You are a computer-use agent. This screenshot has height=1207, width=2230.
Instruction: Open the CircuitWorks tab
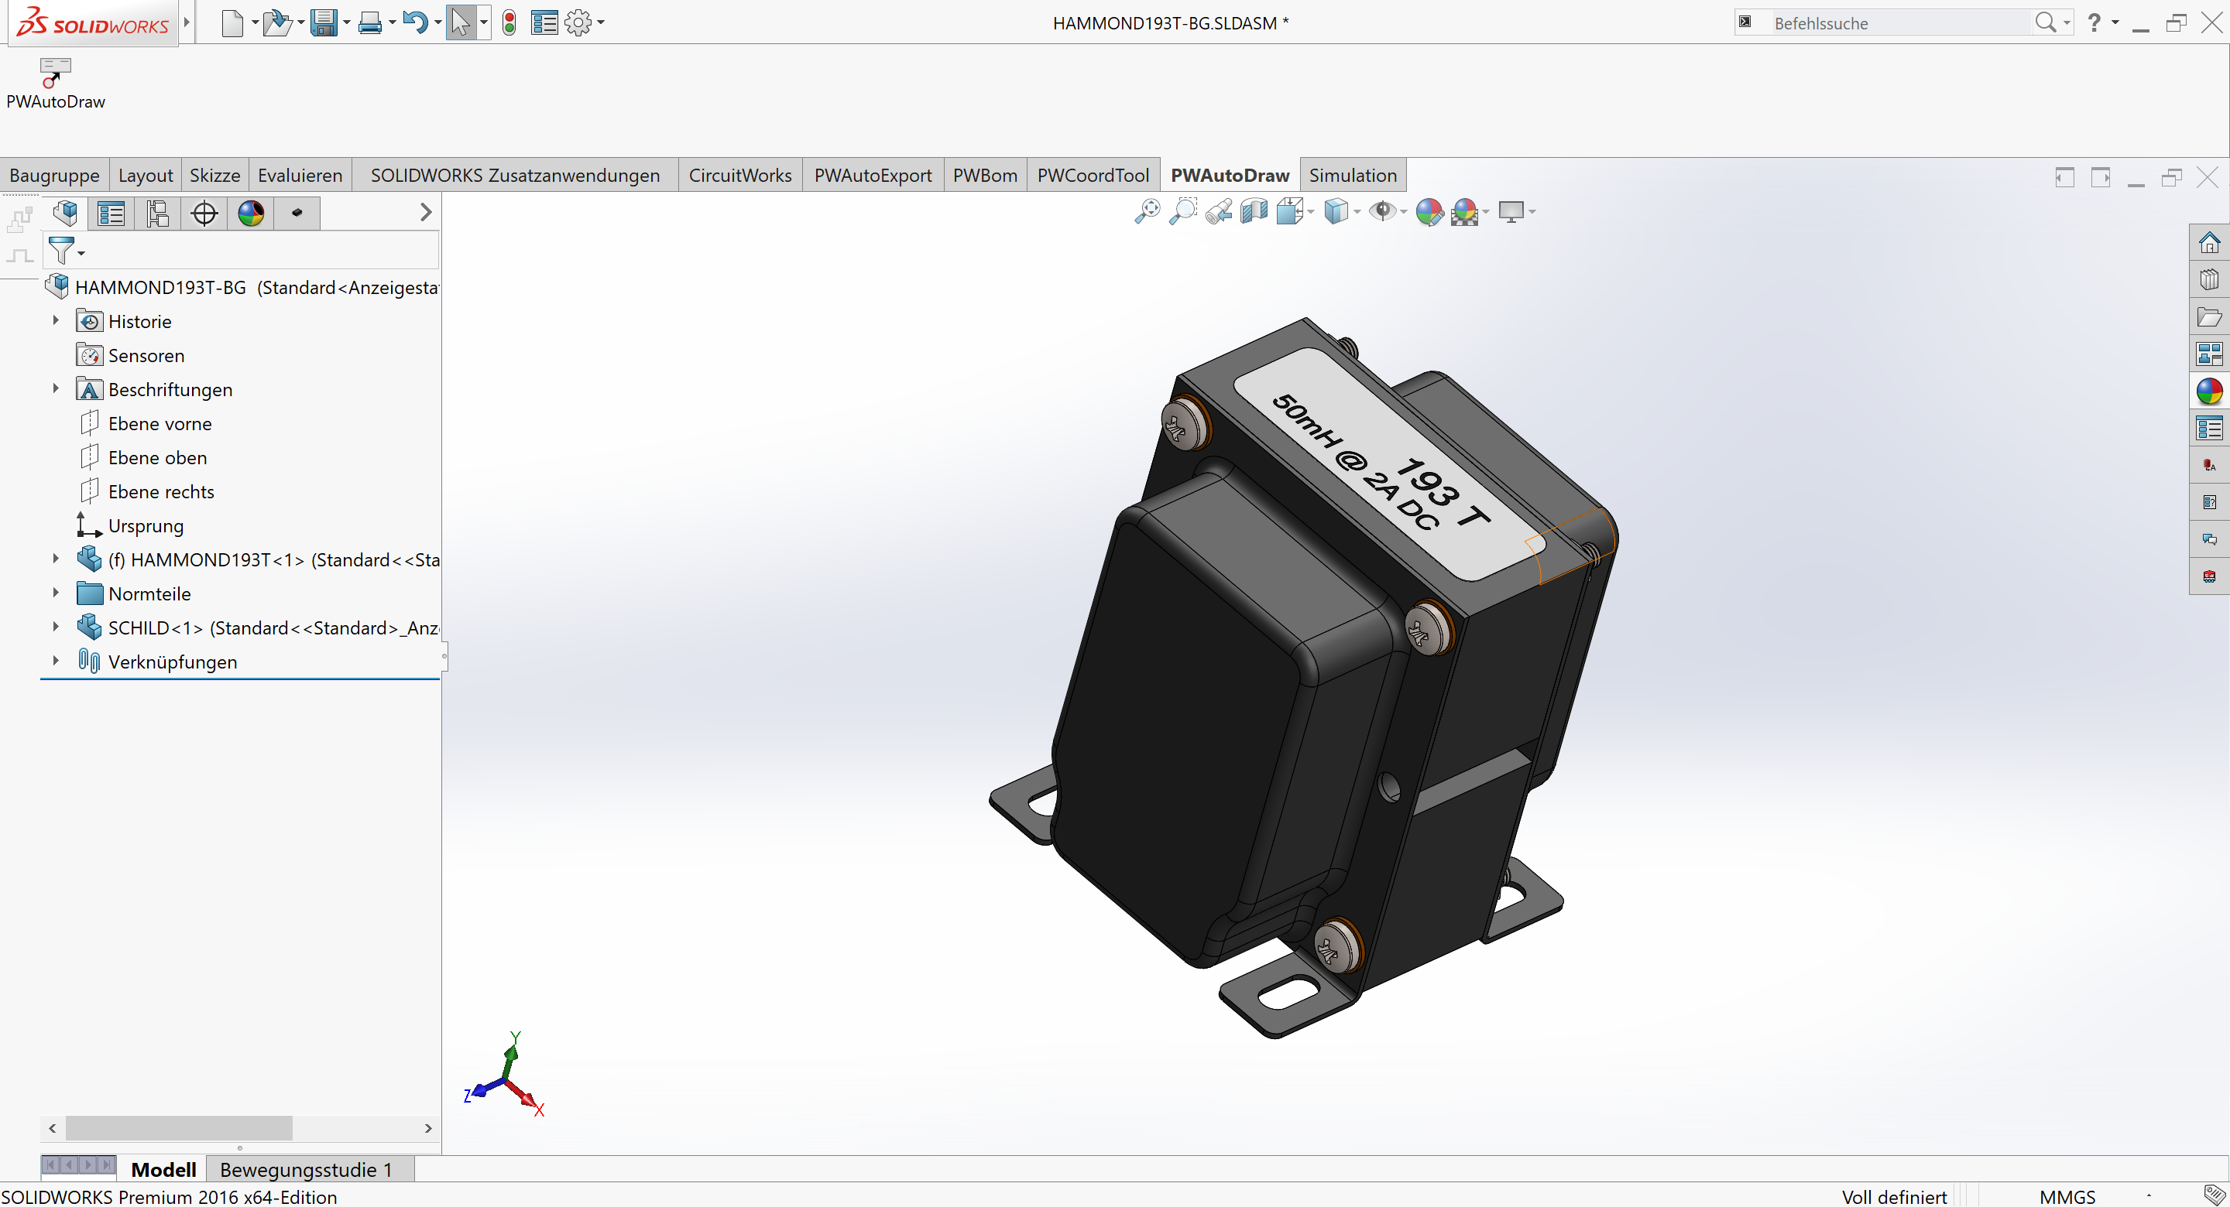(x=740, y=176)
